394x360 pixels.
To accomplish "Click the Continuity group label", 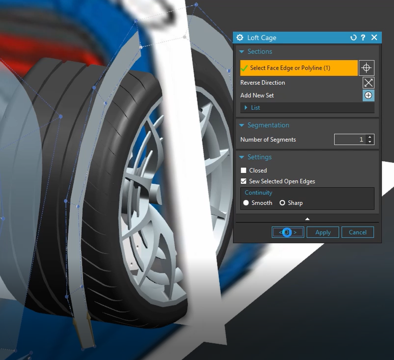I will pos(258,192).
